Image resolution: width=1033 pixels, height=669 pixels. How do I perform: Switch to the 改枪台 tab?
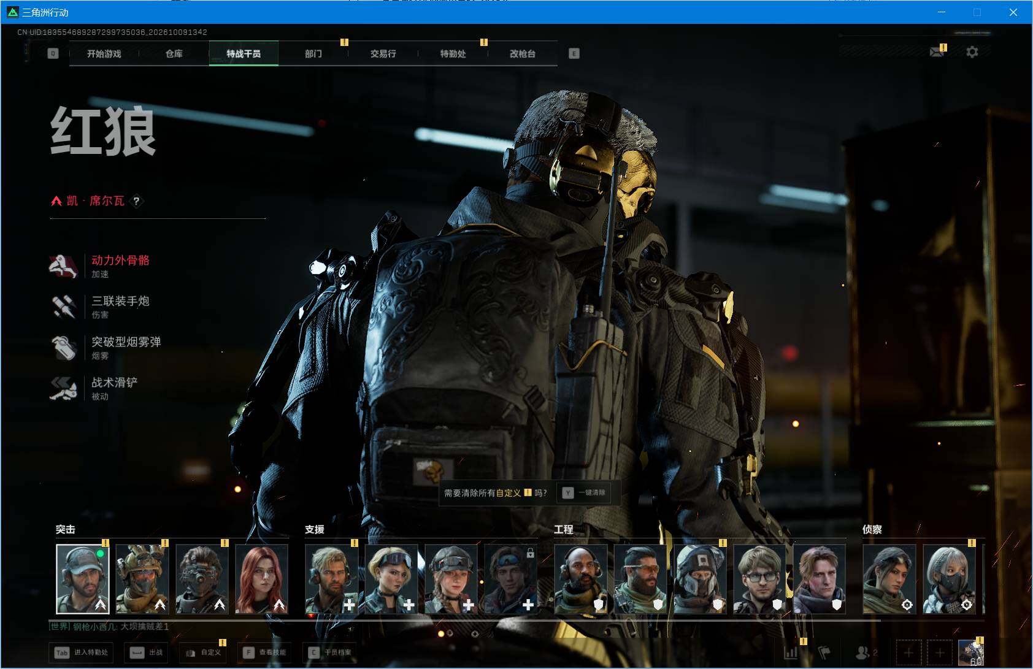(x=523, y=53)
